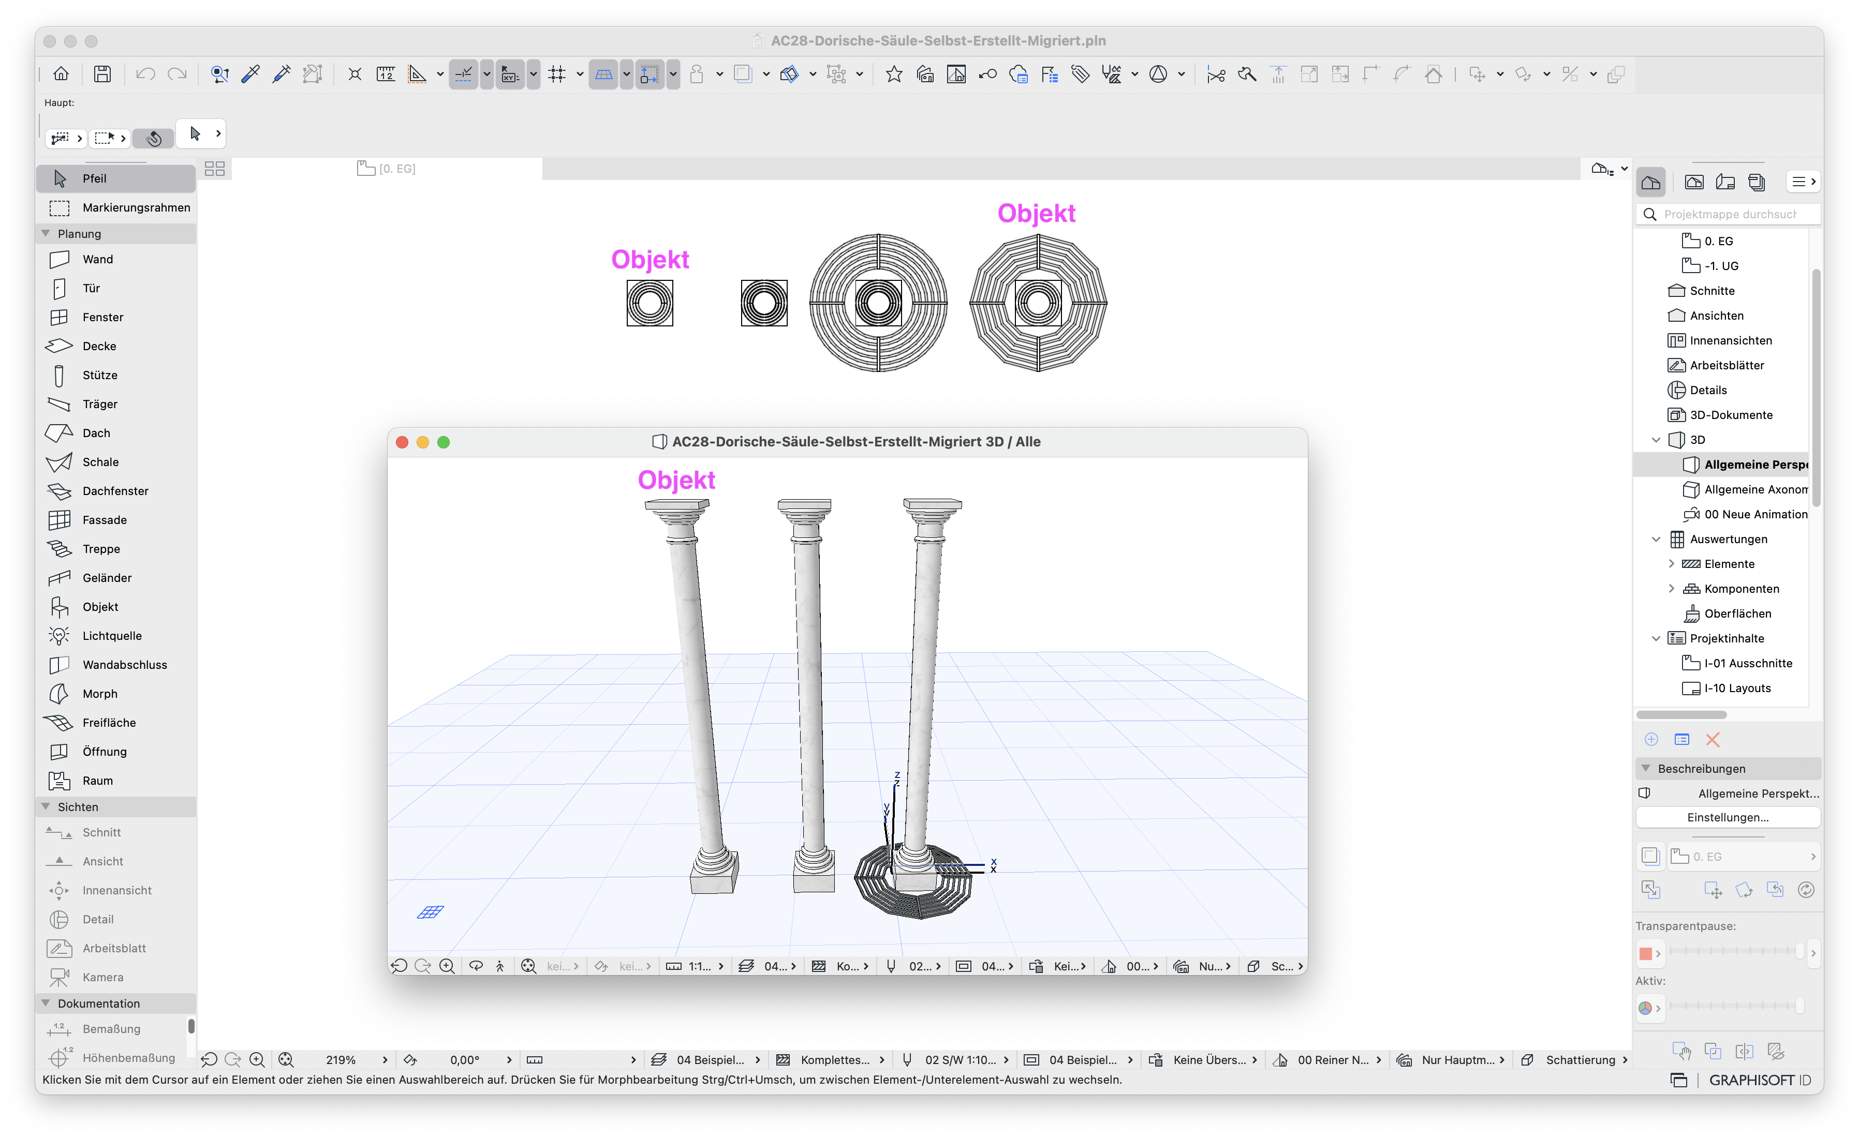Toggle the editing plane display button
The width and height of the screenshot is (1859, 1138).
click(x=603, y=74)
